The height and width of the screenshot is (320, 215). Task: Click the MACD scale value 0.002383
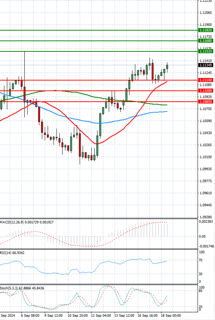[206, 222]
